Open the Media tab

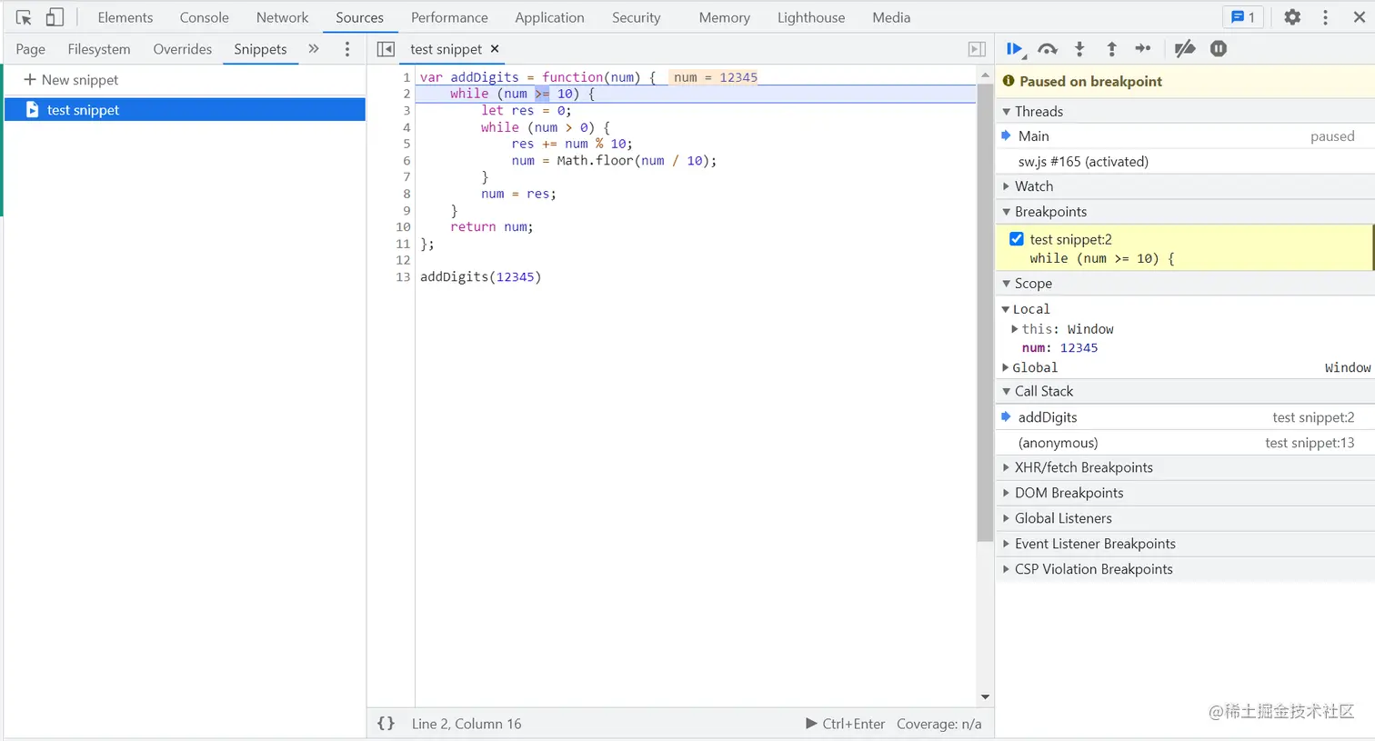pos(891,17)
